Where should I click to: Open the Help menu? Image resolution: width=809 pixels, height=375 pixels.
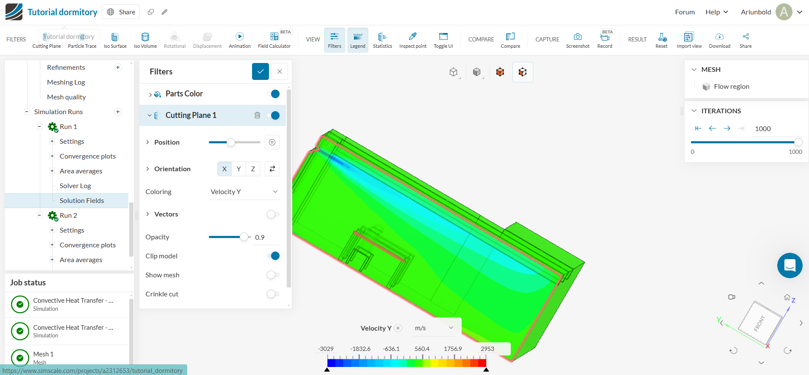coord(717,12)
